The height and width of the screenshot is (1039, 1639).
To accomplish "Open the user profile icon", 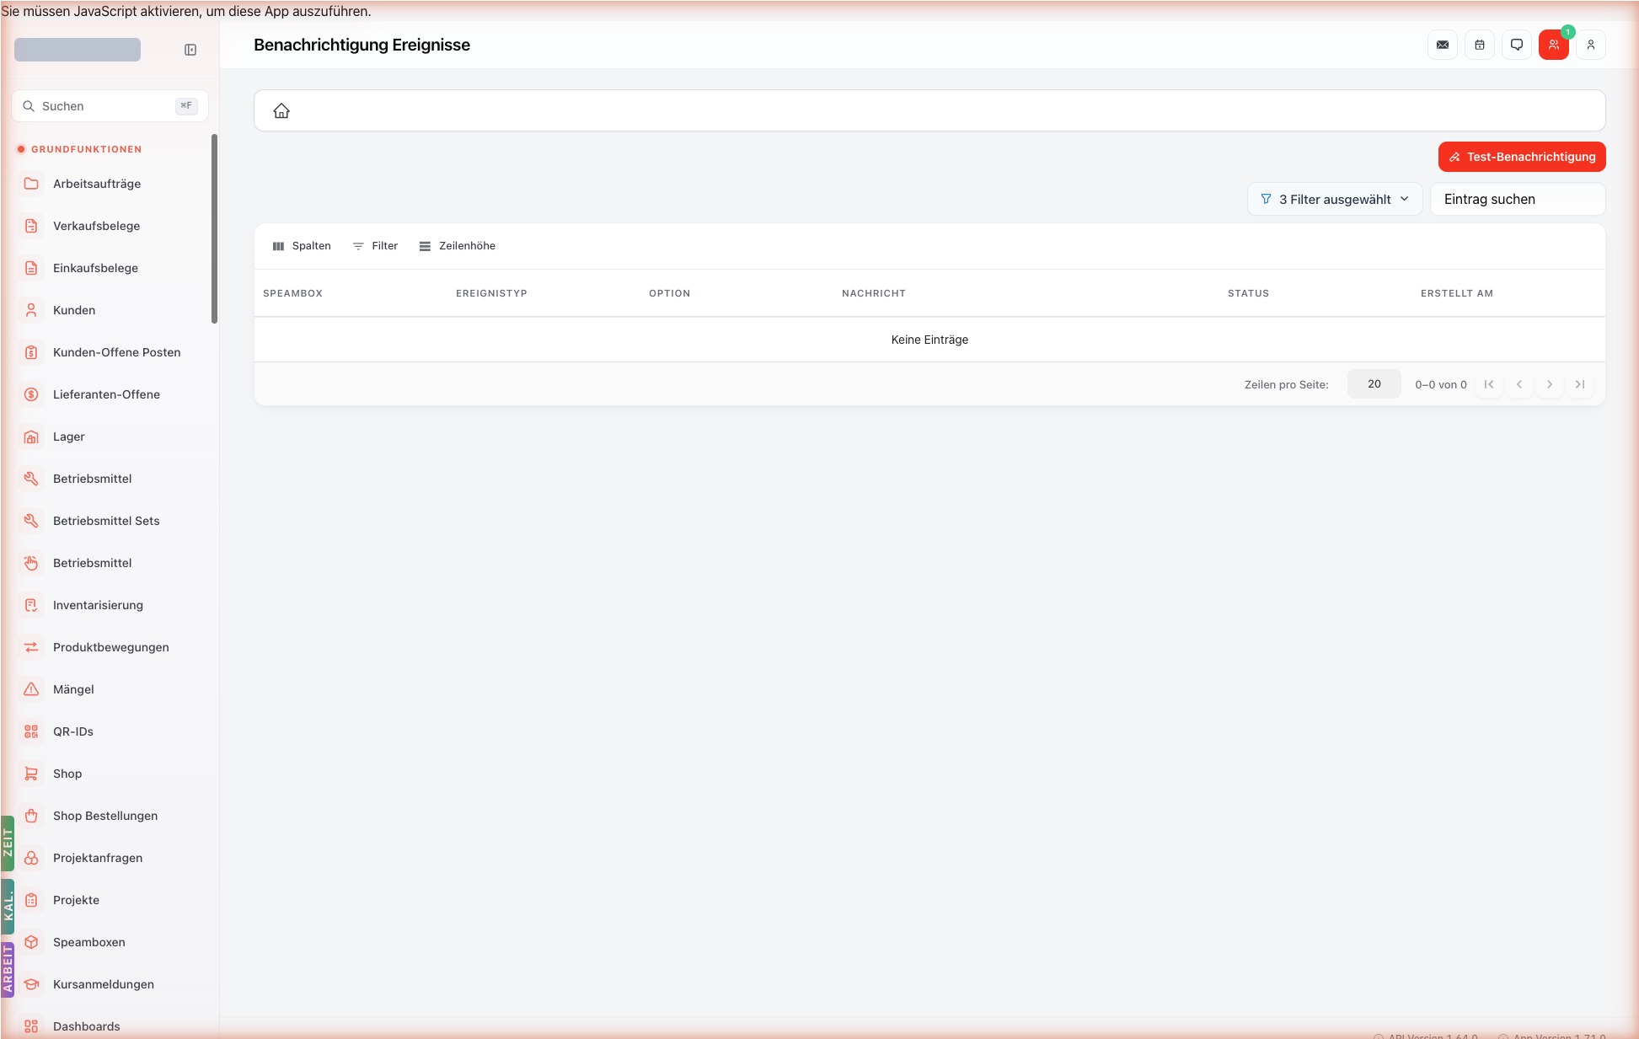I will pyautogui.click(x=1591, y=45).
